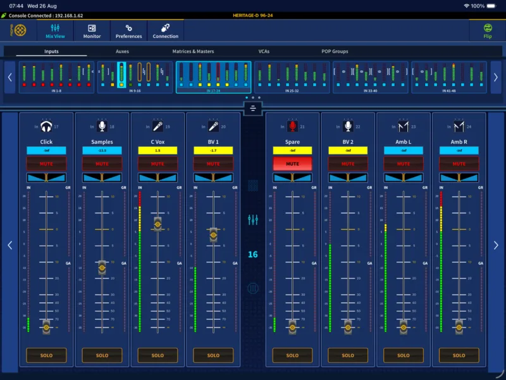Click the BV 1 level value -1.7
The width and height of the screenshot is (506, 380).
213,151
